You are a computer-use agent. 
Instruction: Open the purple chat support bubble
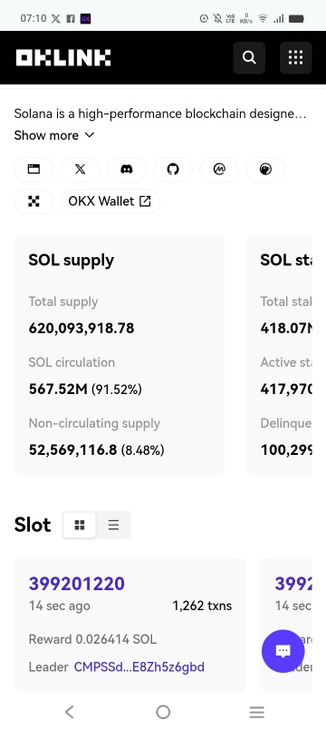coord(283,651)
